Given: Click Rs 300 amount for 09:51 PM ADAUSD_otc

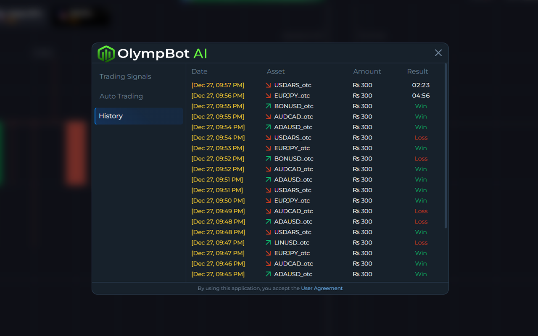Looking at the screenshot, I should (362, 180).
